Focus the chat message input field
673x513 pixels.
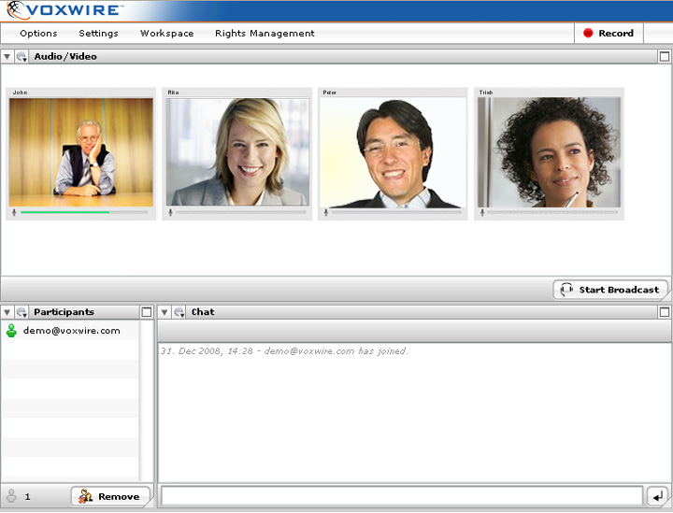click(x=402, y=496)
